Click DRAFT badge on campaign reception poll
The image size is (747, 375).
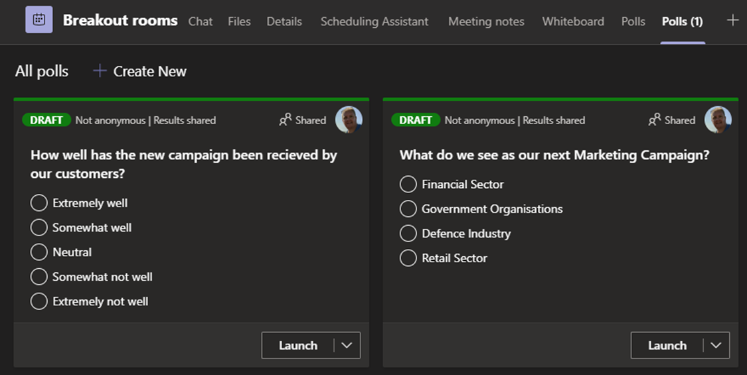[46, 120]
